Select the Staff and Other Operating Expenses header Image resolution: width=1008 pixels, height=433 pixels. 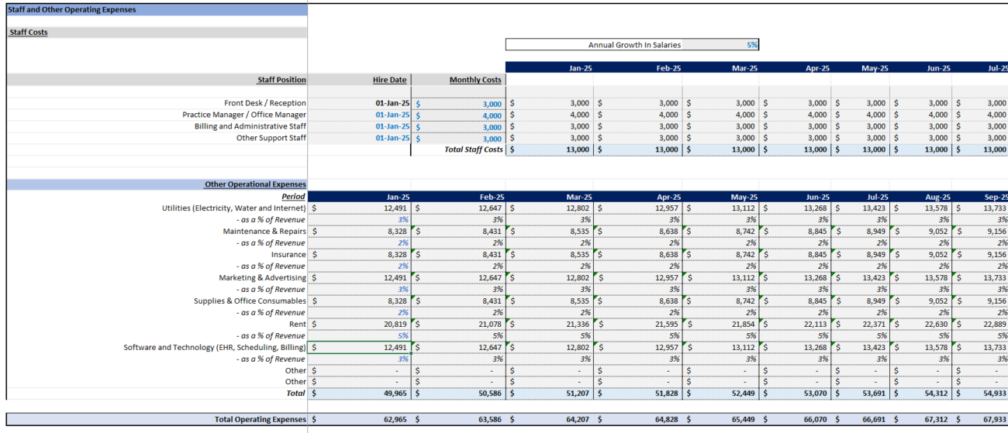click(72, 9)
